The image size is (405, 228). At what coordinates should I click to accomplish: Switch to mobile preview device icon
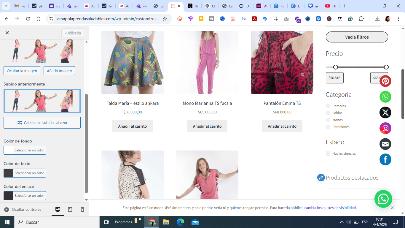click(82, 210)
